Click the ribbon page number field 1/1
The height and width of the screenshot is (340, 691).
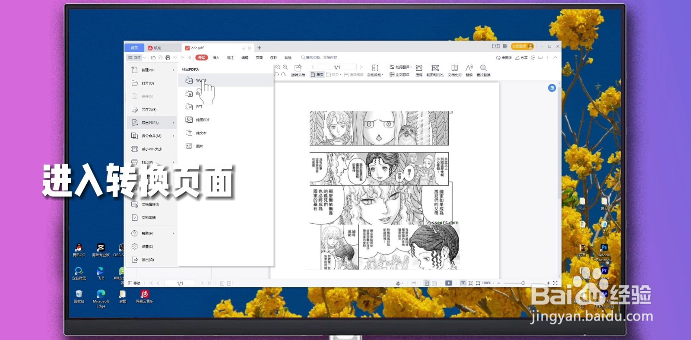(x=337, y=67)
